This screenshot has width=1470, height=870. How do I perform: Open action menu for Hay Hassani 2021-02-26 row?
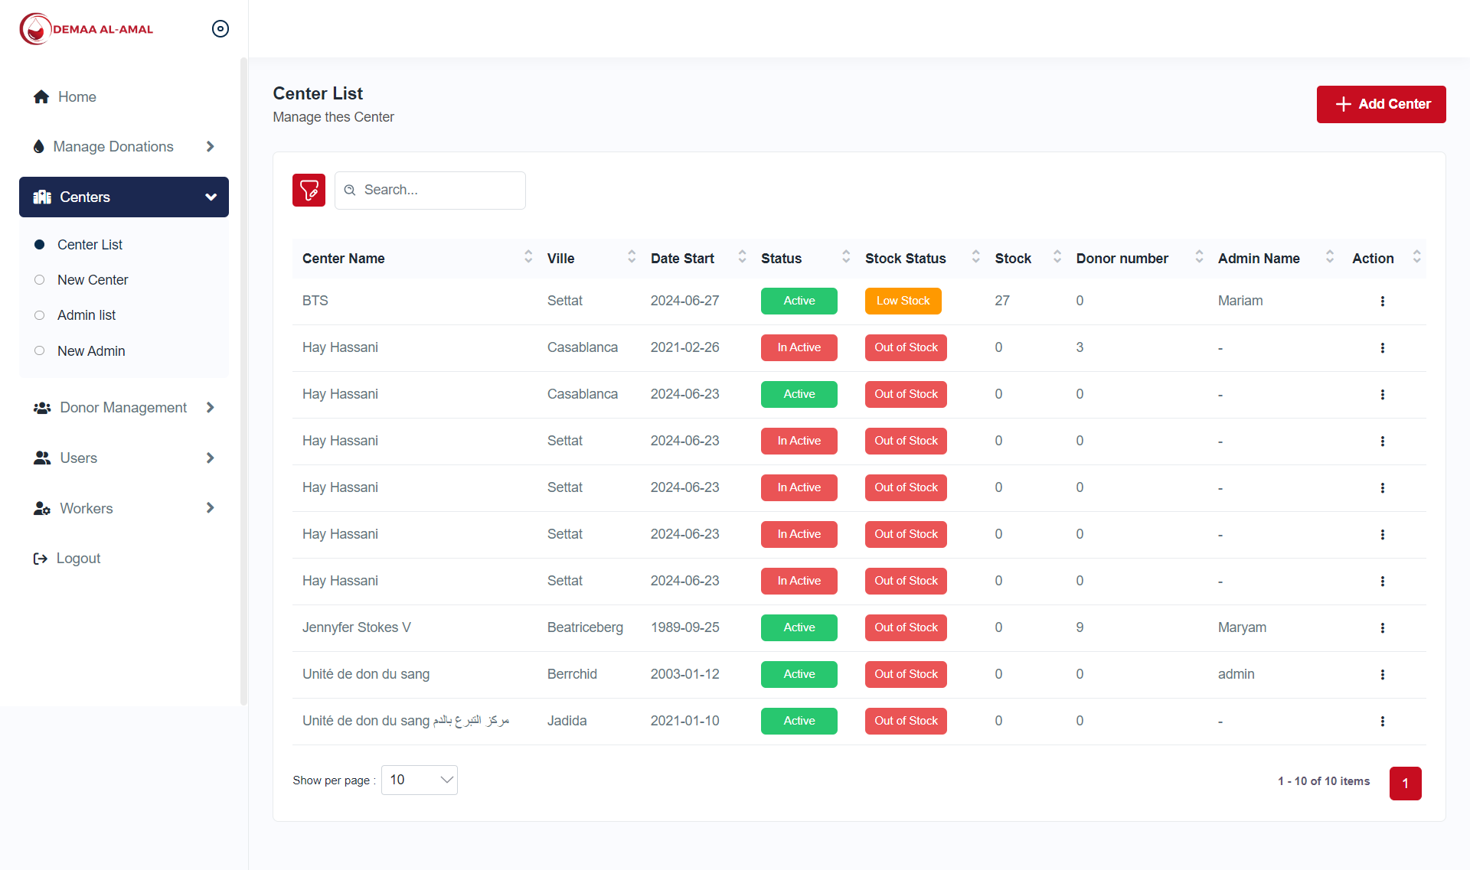tap(1383, 348)
